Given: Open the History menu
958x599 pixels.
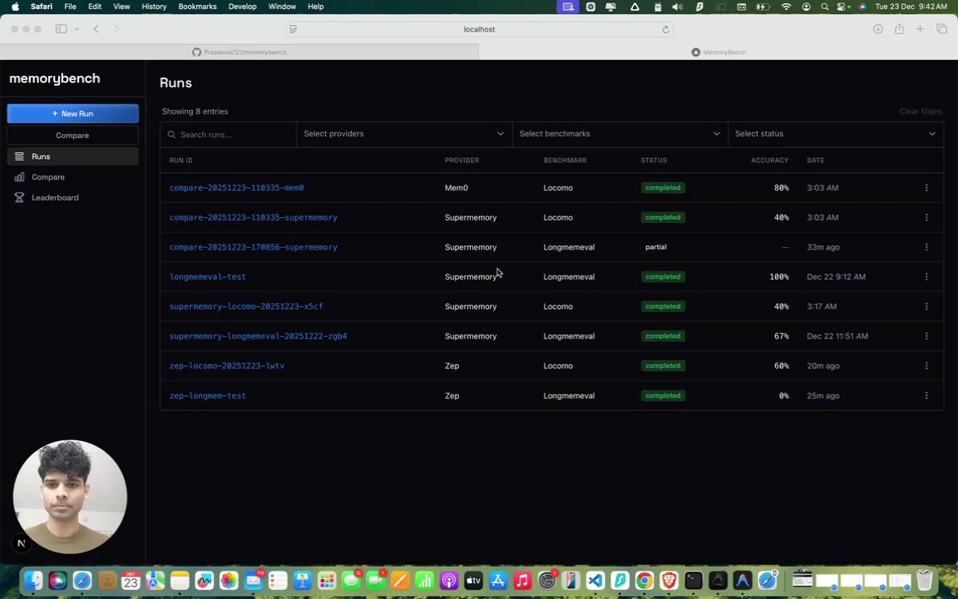Looking at the screenshot, I should (154, 7).
